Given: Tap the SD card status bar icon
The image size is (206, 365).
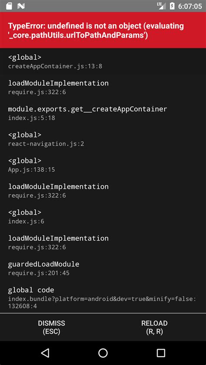Looking at the screenshot, I should tap(9, 6).
